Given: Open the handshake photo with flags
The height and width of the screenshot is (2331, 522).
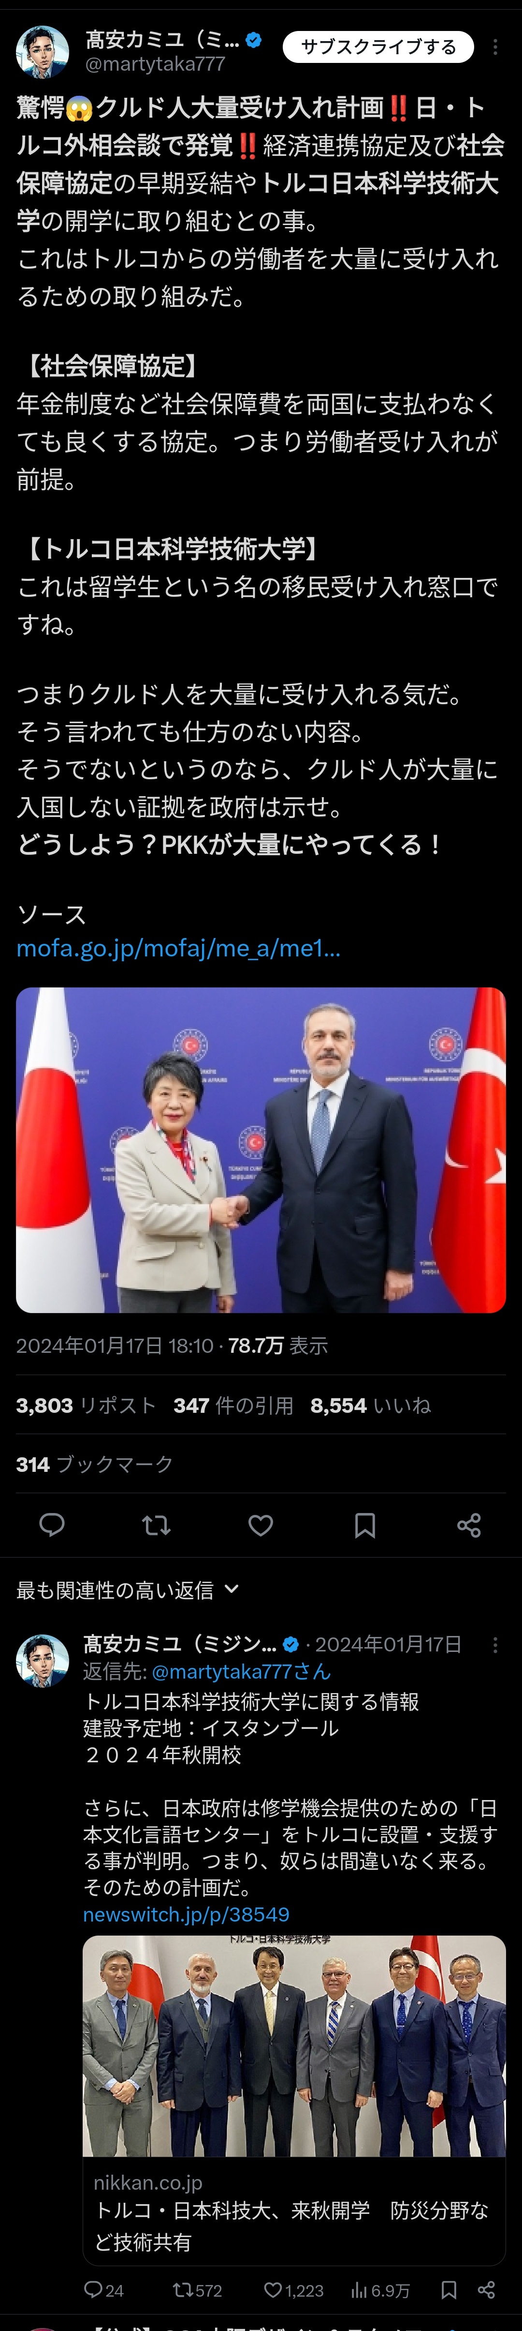Looking at the screenshot, I should [261, 1149].
